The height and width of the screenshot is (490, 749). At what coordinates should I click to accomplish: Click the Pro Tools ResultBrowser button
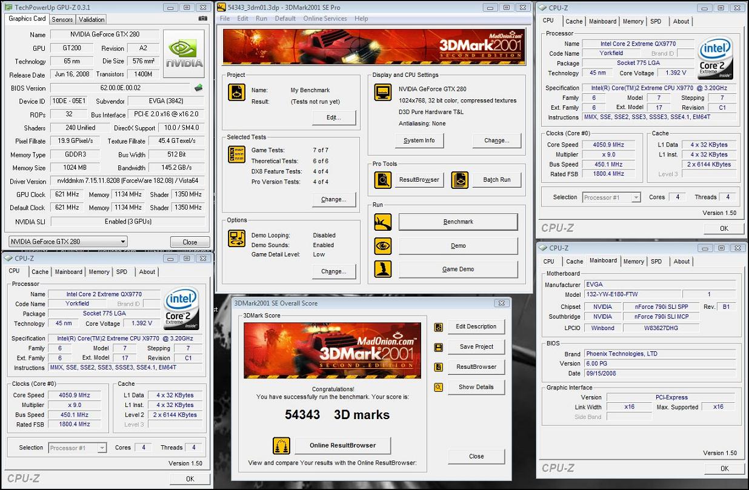coord(419,179)
